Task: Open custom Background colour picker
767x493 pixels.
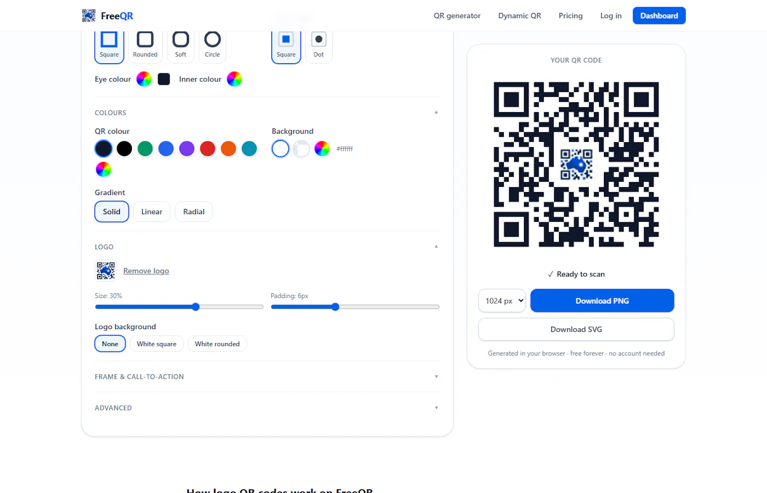Action: pyautogui.click(x=322, y=149)
